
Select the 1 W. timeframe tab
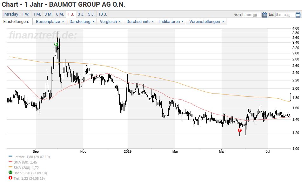(25, 14)
